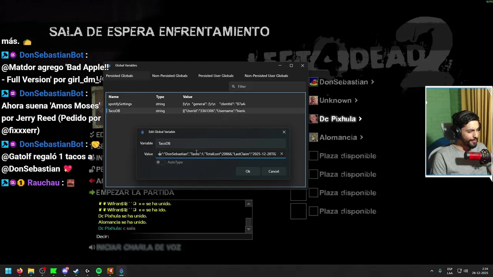Switch to the Persisted User Globals tab
Viewport: 493px width, 277px height.
tap(216, 76)
